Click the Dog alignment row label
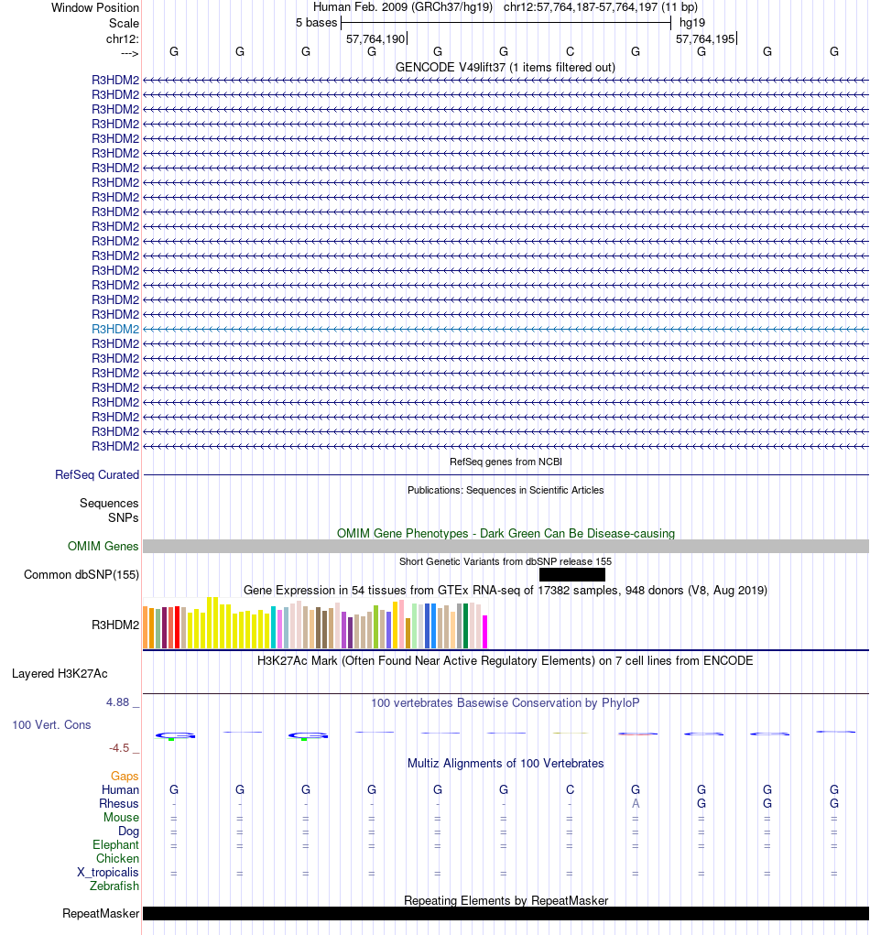Image resolution: width=870 pixels, height=935 pixels. pos(128,832)
